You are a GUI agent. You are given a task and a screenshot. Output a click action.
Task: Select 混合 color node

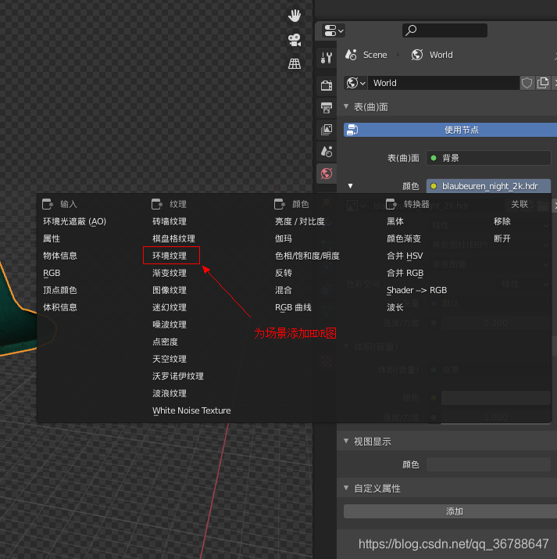(x=284, y=290)
